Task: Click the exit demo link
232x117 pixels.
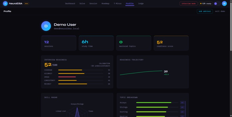Action: pyautogui.click(x=220, y=11)
